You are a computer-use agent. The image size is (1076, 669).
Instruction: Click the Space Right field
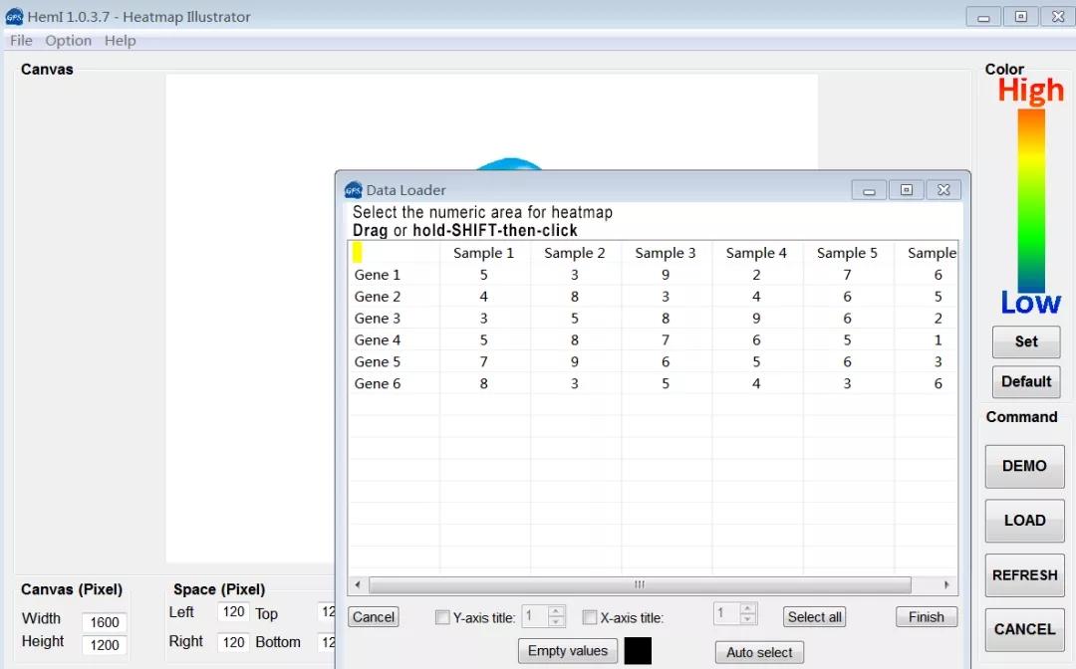233,642
